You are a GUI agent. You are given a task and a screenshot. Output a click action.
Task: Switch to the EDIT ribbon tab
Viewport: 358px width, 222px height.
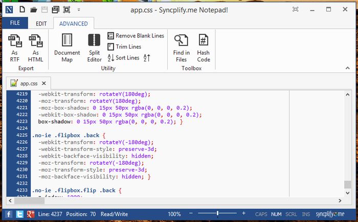(41, 24)
